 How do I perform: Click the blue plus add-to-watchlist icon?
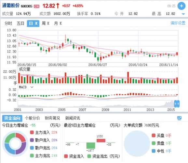pos(181,6)
